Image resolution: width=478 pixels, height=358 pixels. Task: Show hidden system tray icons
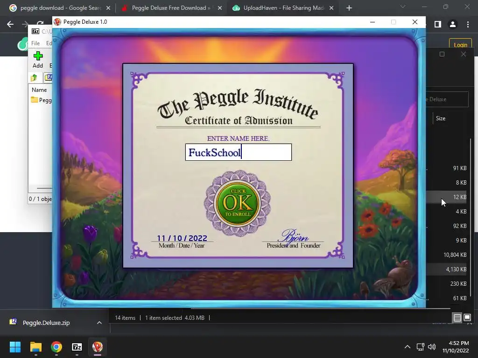407,347
